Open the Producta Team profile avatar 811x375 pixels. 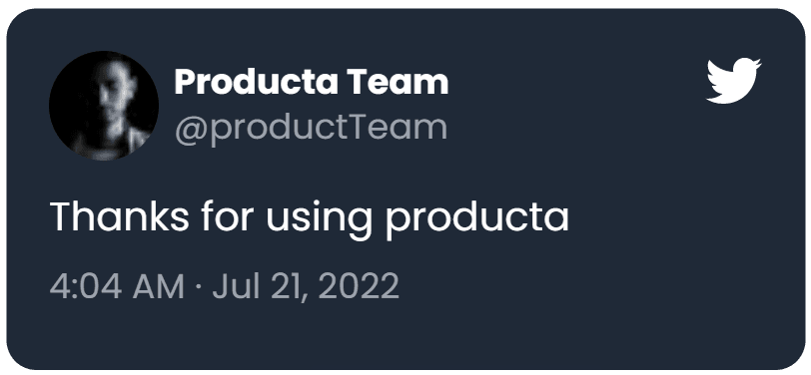pyautogui.click(x=104, y=106)
